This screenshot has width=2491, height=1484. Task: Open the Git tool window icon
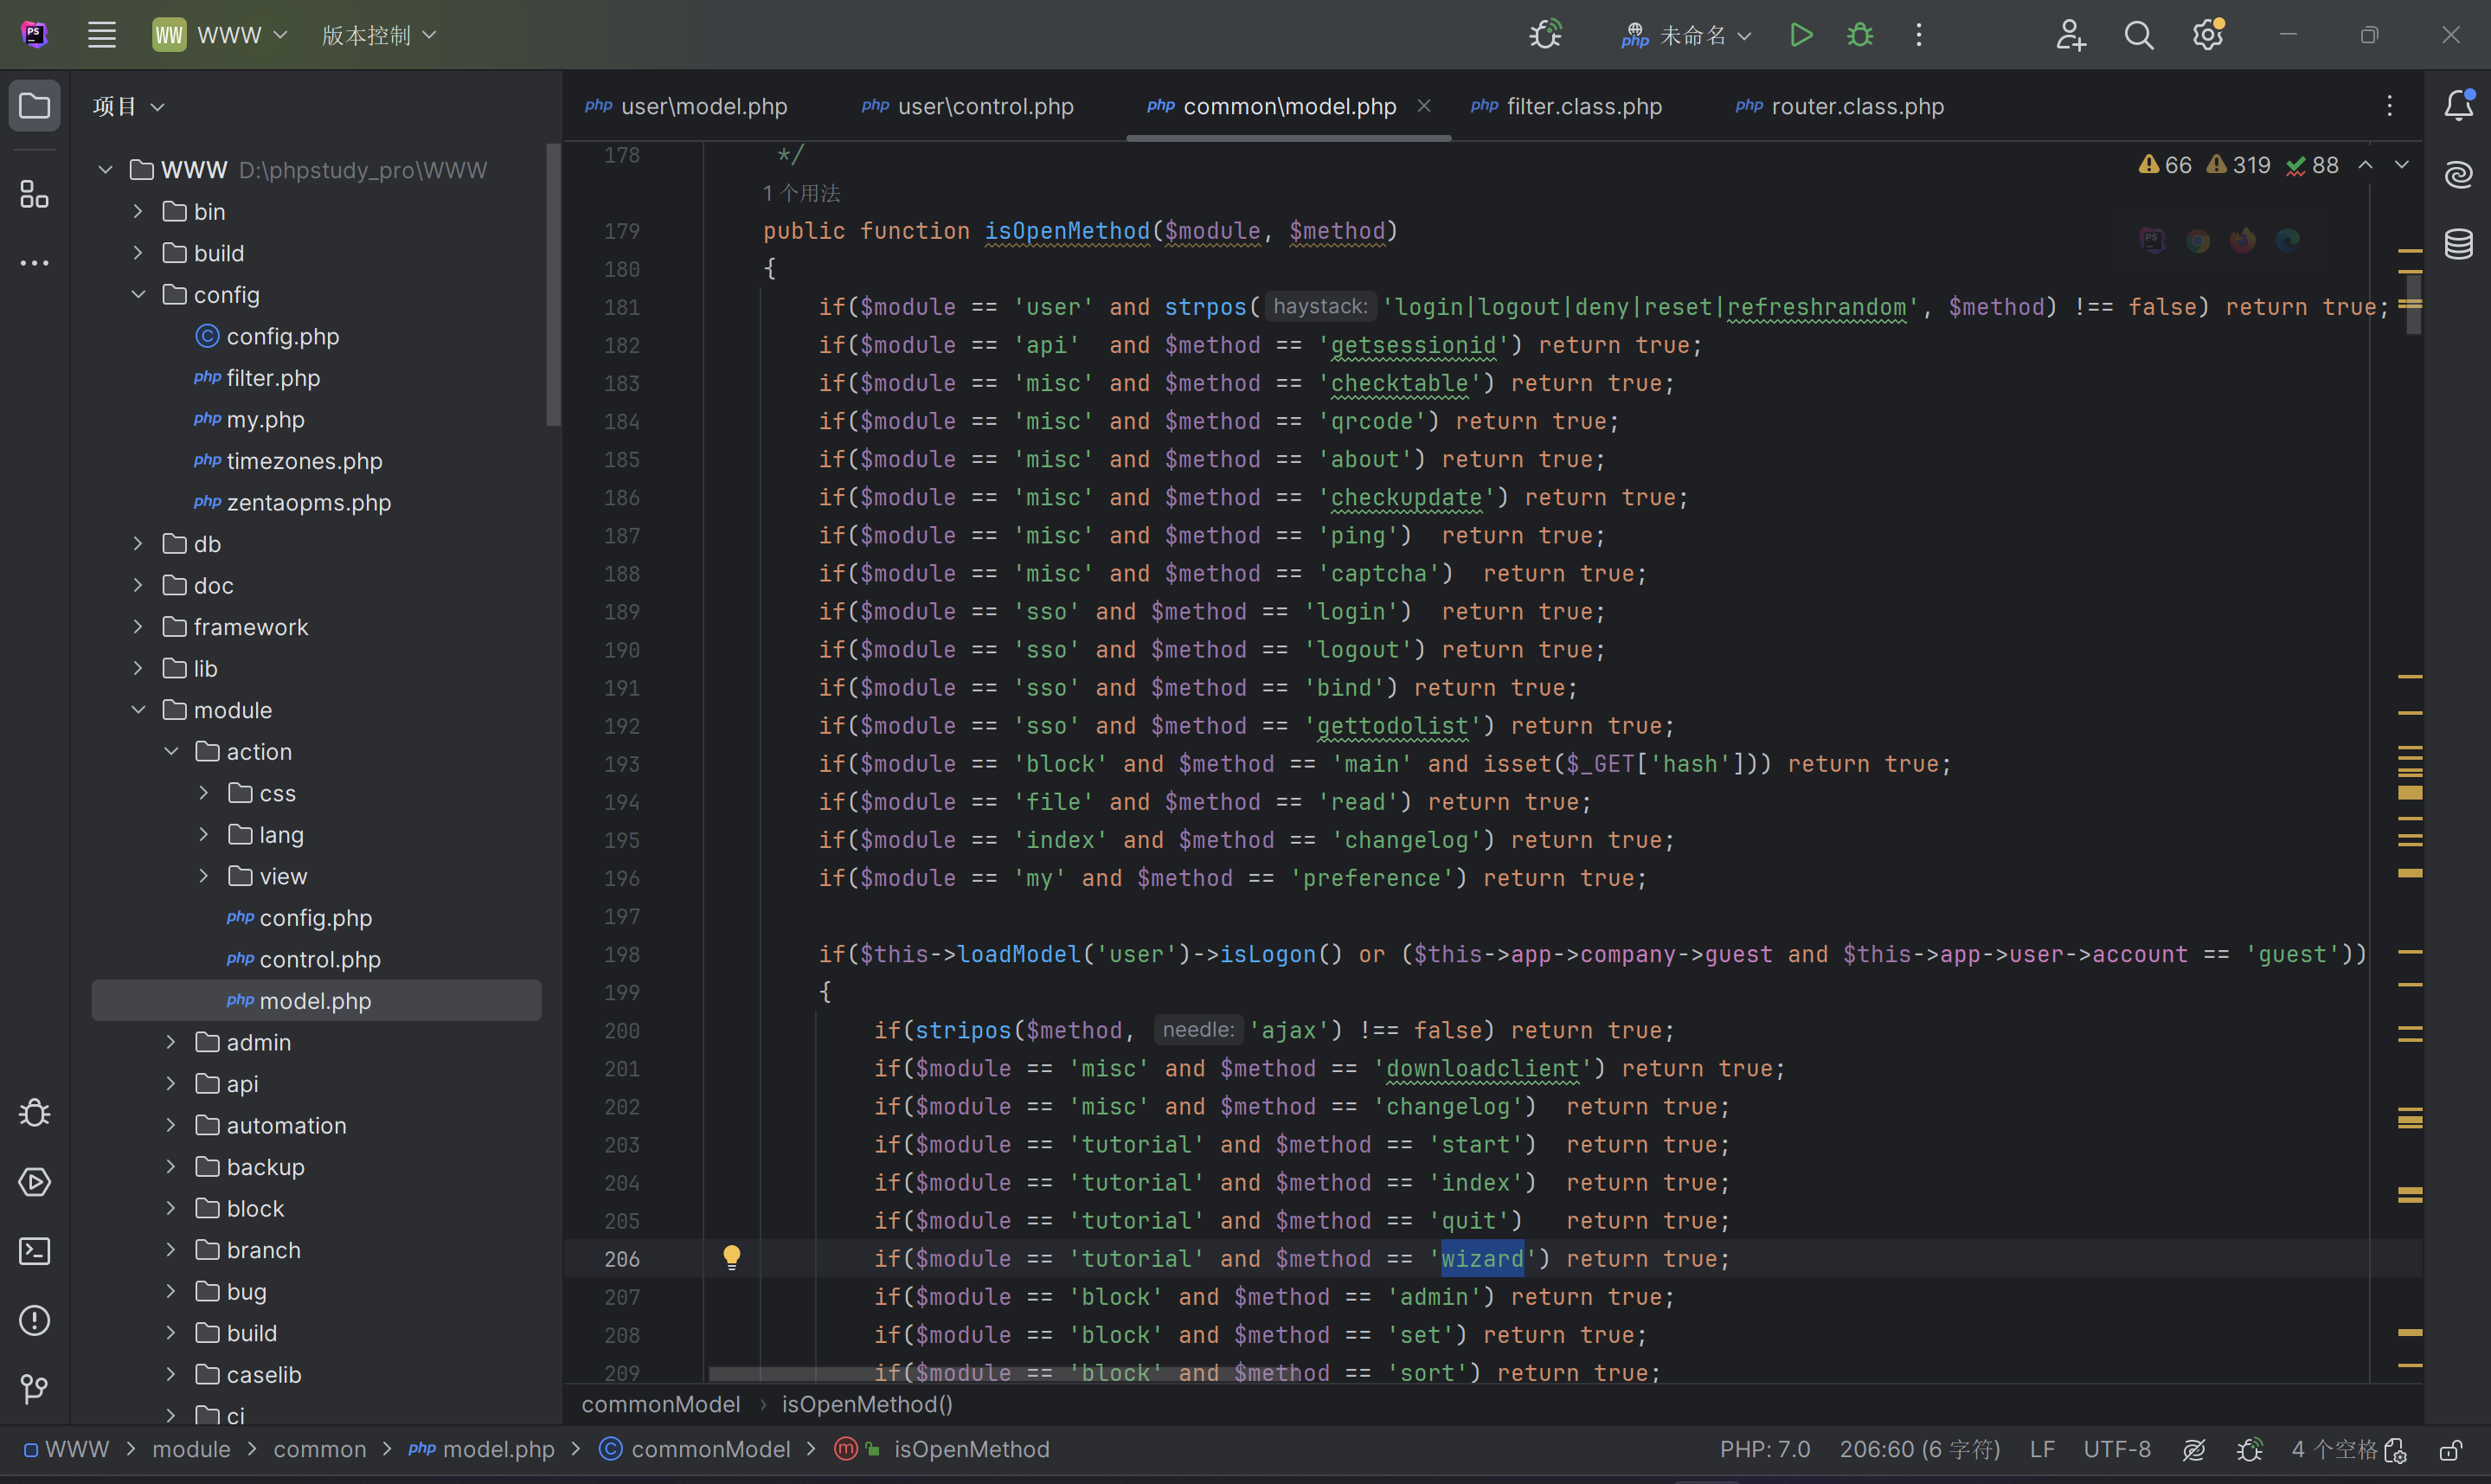pos(35,1389)
